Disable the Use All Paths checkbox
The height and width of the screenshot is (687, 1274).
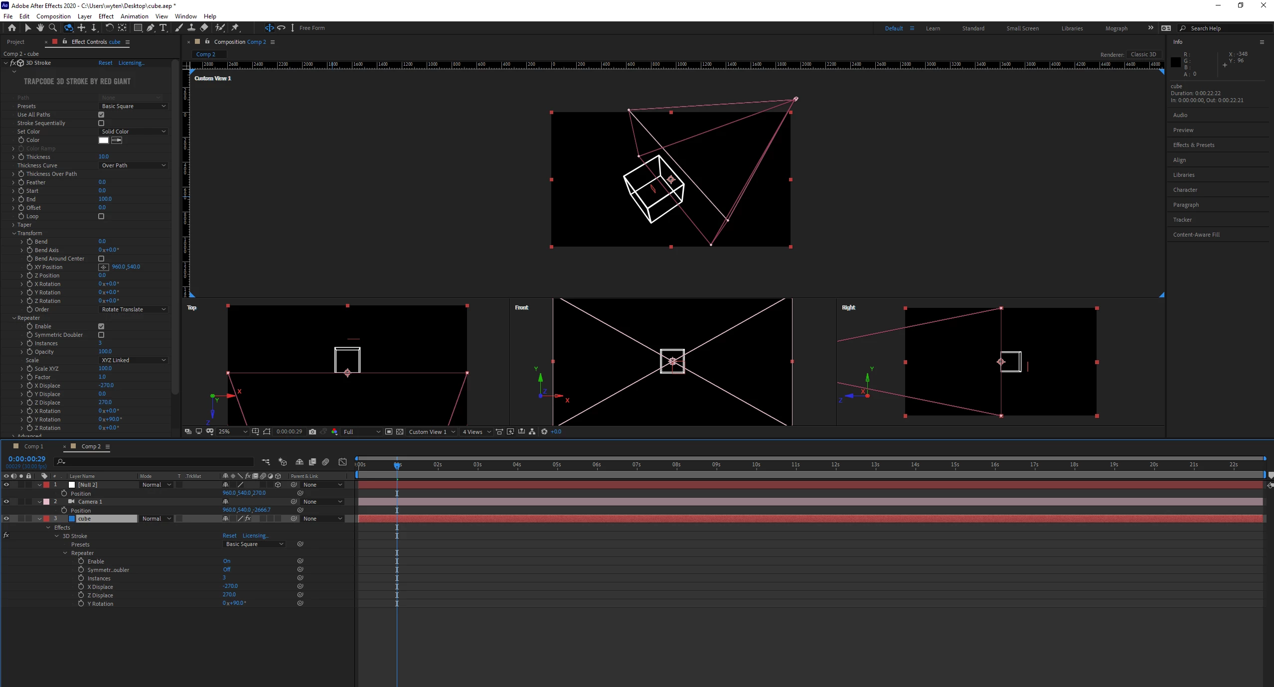(x=101, y=115)
